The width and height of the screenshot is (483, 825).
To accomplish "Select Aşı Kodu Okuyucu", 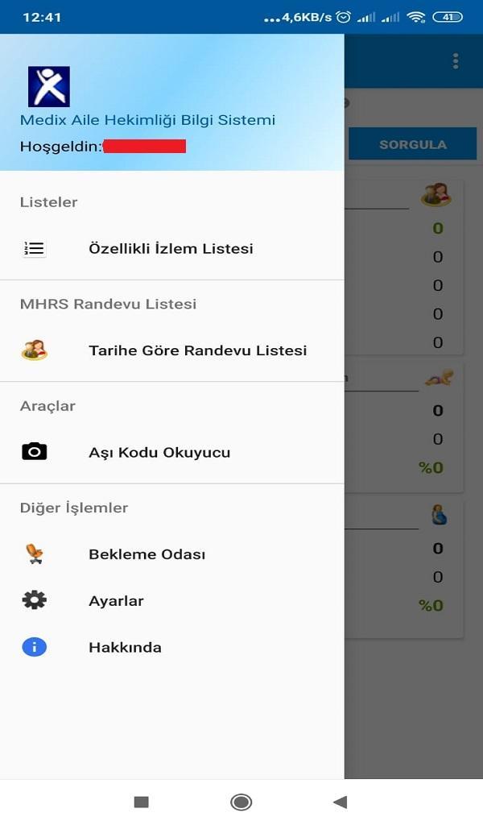I will coord(172,453).
